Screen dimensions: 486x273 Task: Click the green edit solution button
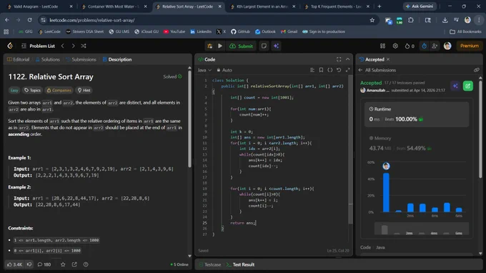click(467, 86)
